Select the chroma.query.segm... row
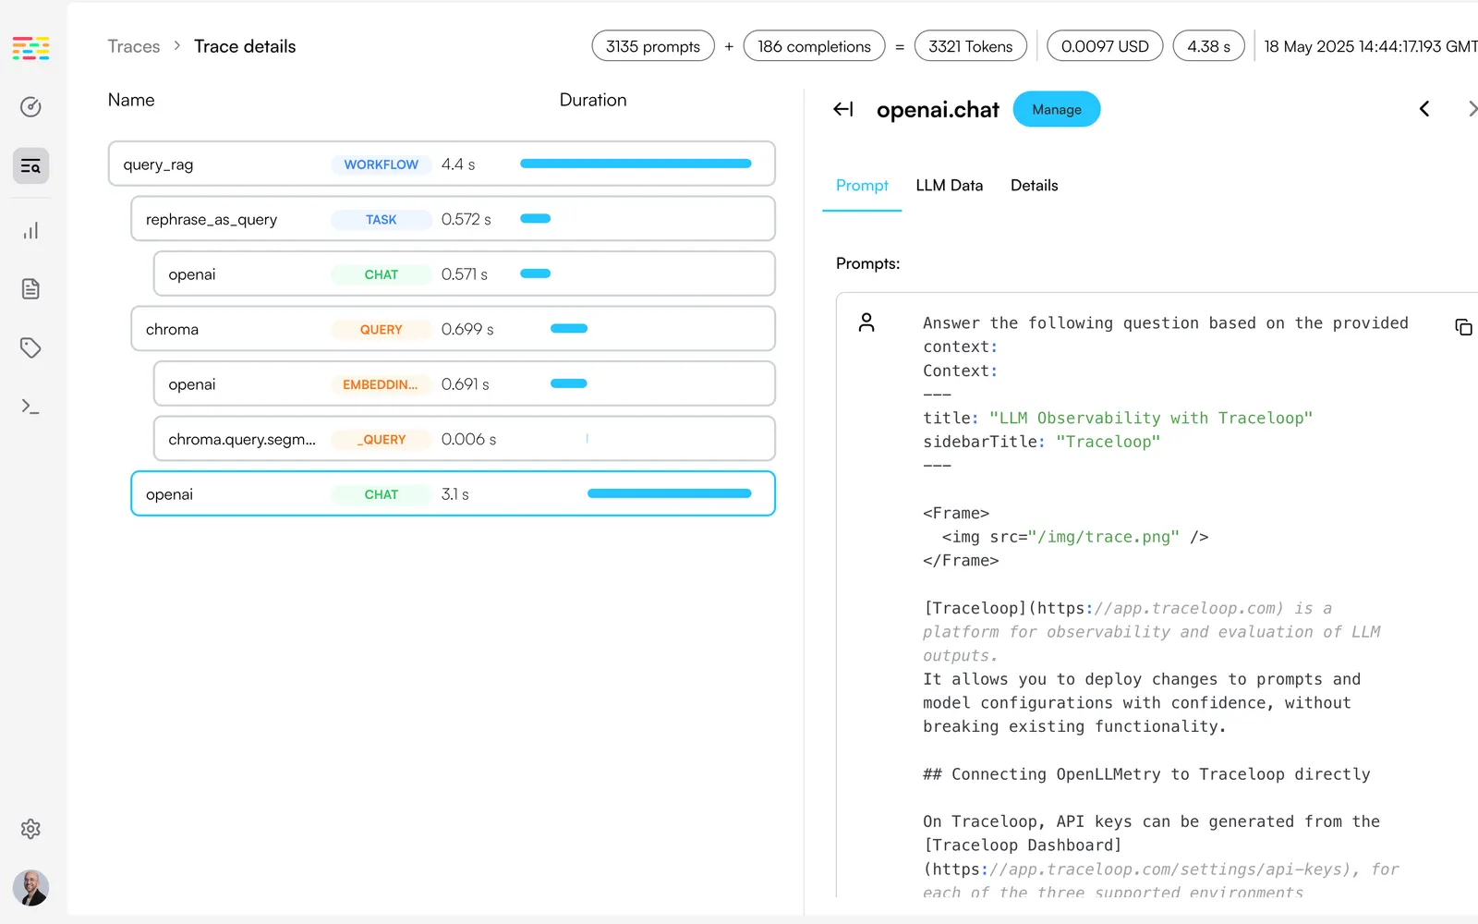Image resolution: width=1478 pixels, height=924 pixels. pyautogui.click(x=464, y=439)
